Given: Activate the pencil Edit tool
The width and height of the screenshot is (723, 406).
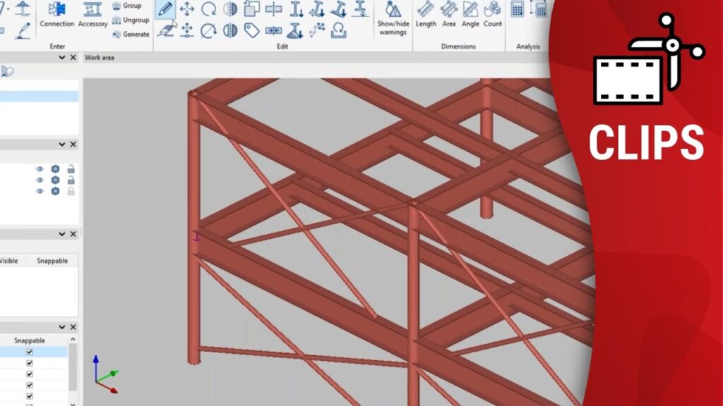Looking at the screenshot, I should click(x=165, y=9).
